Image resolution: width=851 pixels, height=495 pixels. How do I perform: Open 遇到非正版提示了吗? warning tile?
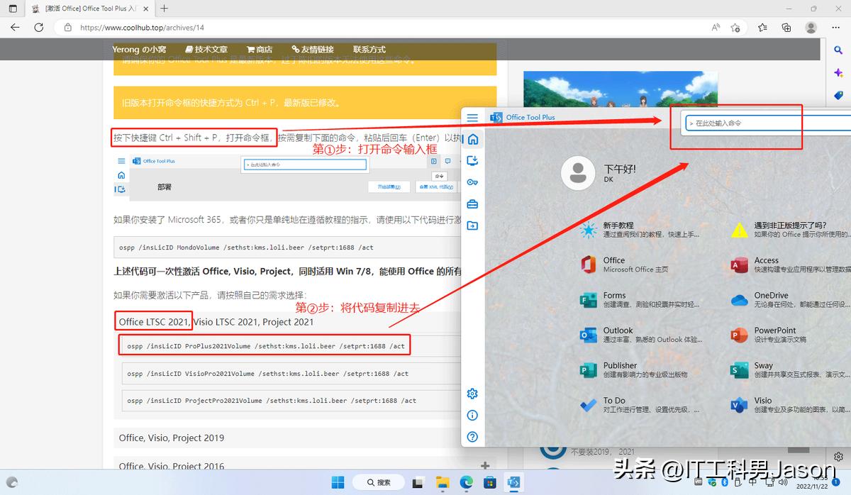789,229
